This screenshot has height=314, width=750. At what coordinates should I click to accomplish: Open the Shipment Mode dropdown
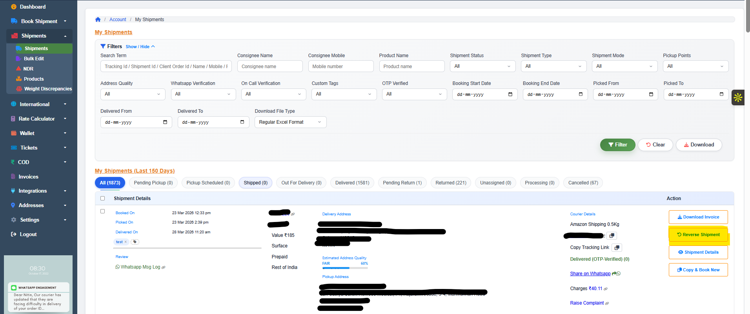pos(624,66)
